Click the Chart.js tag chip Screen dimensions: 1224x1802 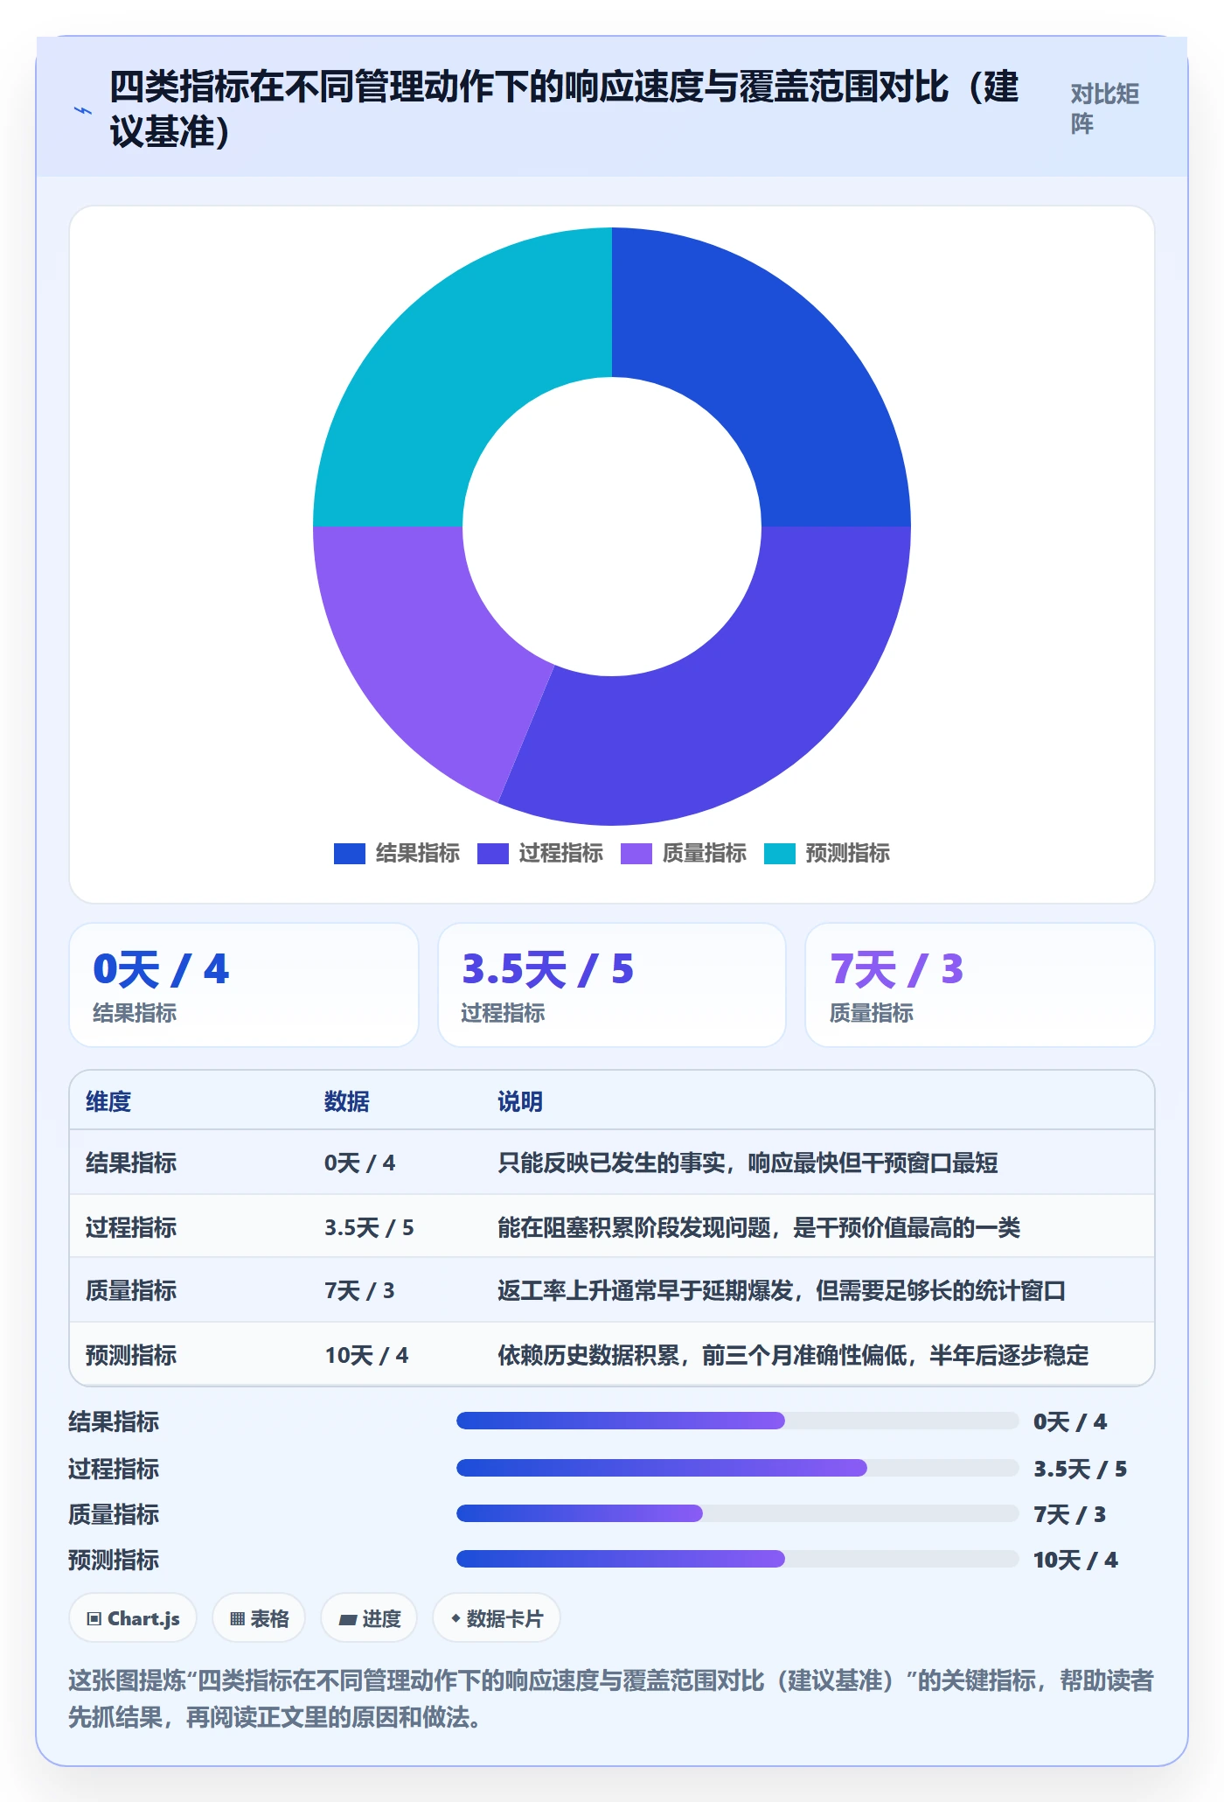tap(133, 1618)
